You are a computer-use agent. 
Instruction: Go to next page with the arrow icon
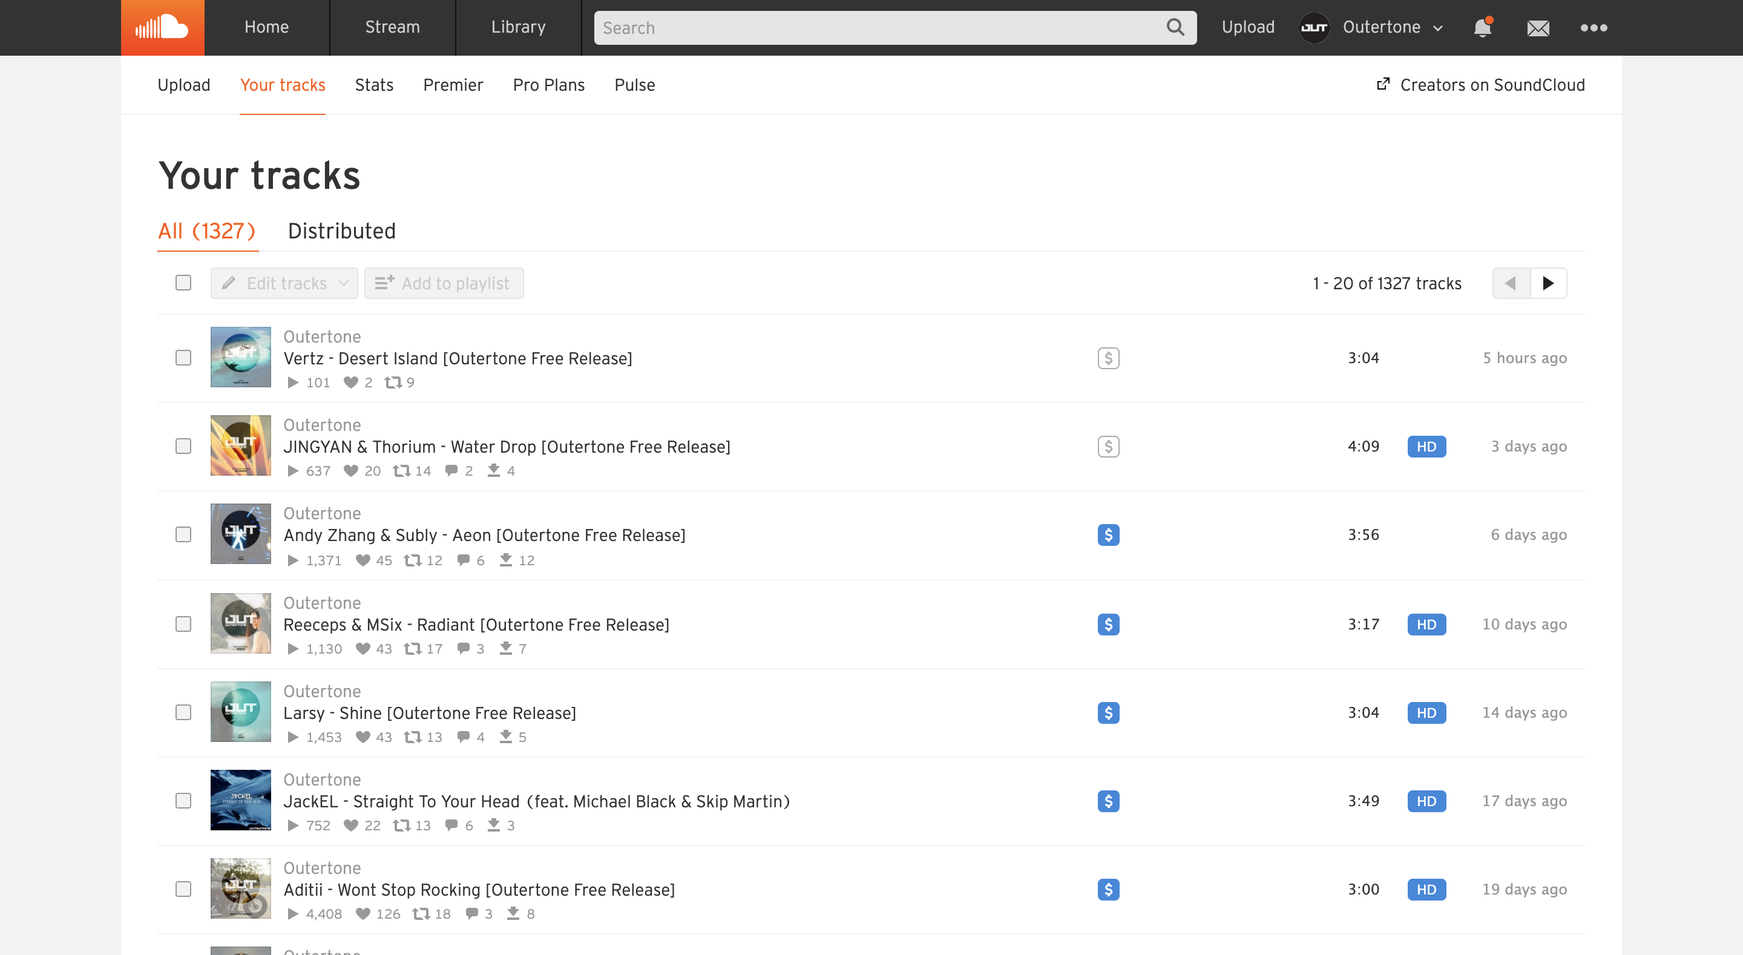click(x=1549, y=283)
